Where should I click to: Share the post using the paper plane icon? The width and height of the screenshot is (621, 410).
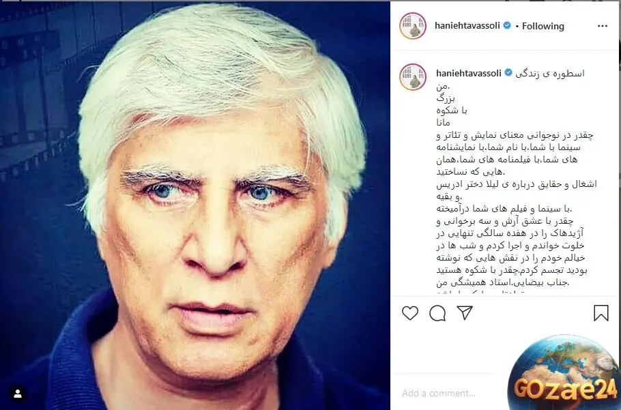tap(465, 312)
